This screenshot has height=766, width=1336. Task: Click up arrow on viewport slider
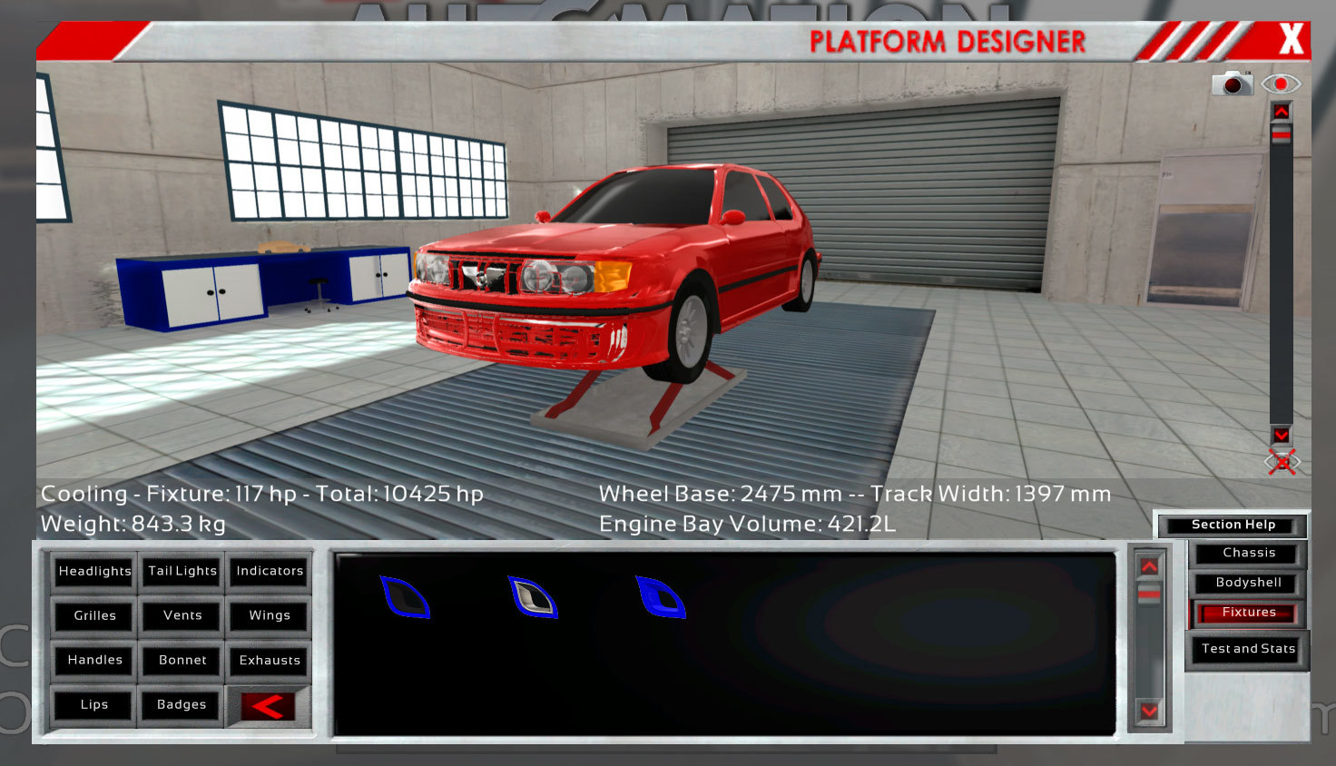pos(1281,112)
